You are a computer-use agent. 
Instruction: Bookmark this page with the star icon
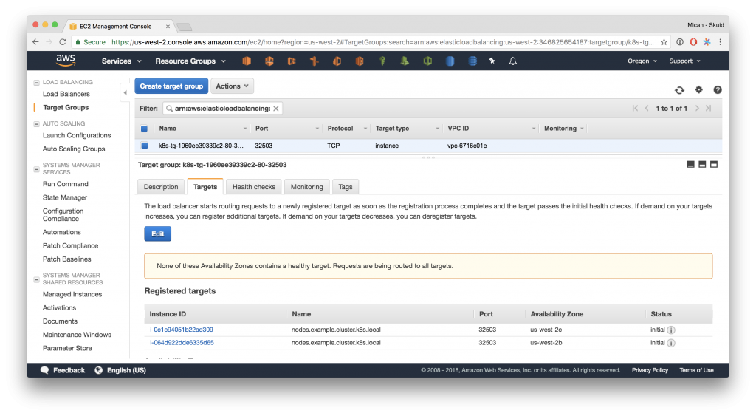(x=664, y=42)
